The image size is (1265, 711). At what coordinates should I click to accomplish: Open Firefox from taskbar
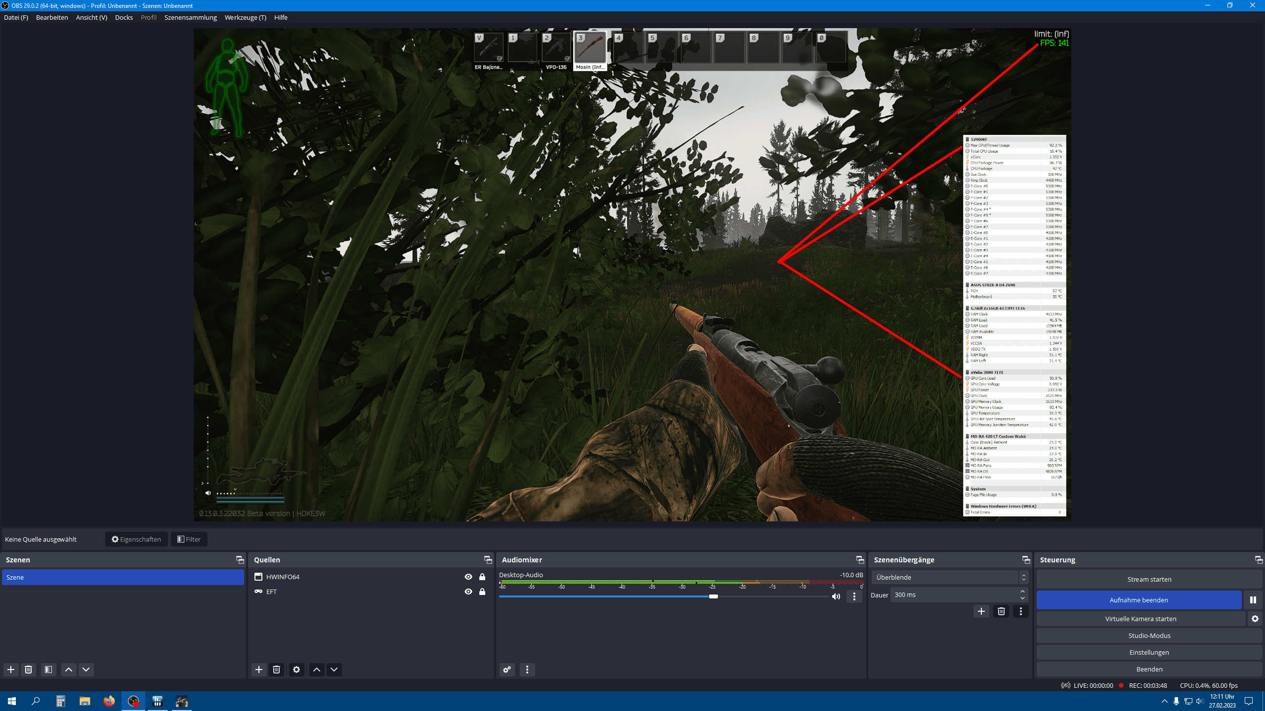click(109, 701)
